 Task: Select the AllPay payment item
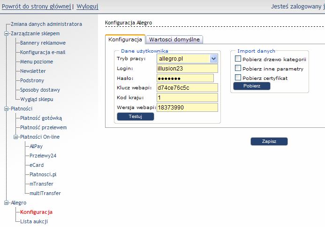tap(36, 146)
